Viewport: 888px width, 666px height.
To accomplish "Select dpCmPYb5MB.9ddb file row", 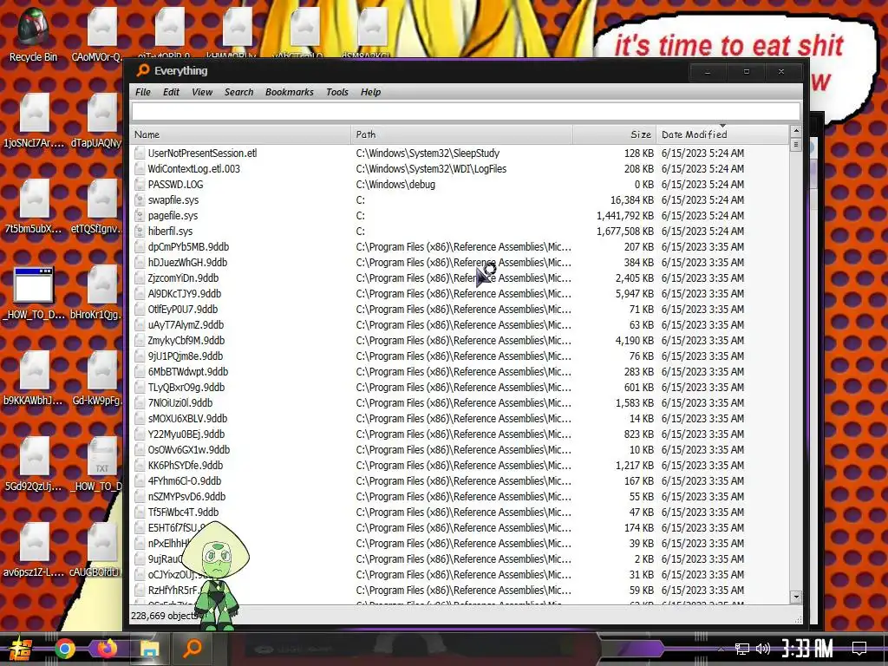I will click(x=460, y=247).
